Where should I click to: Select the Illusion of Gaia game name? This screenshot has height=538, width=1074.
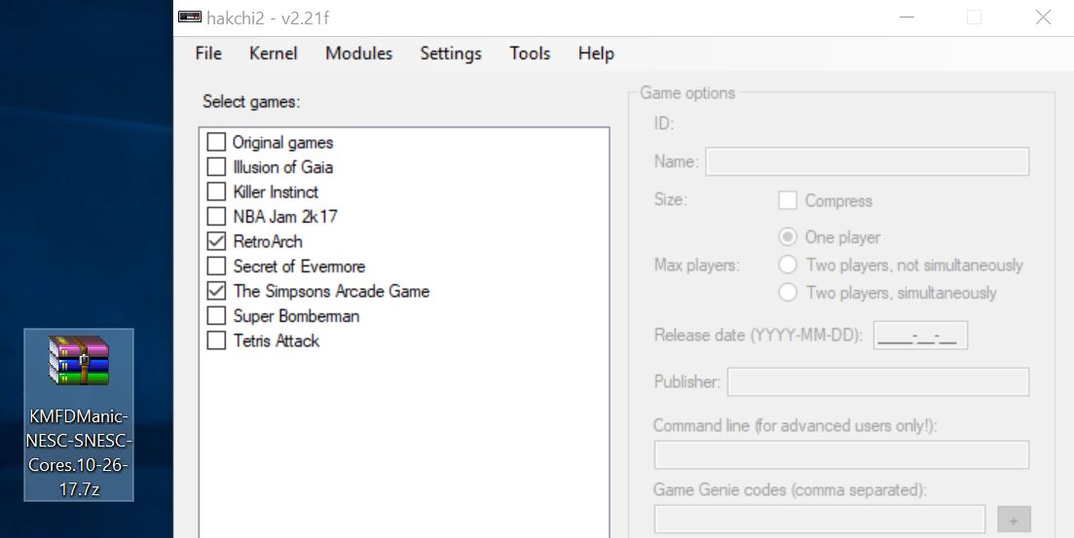tap(283, 167)
